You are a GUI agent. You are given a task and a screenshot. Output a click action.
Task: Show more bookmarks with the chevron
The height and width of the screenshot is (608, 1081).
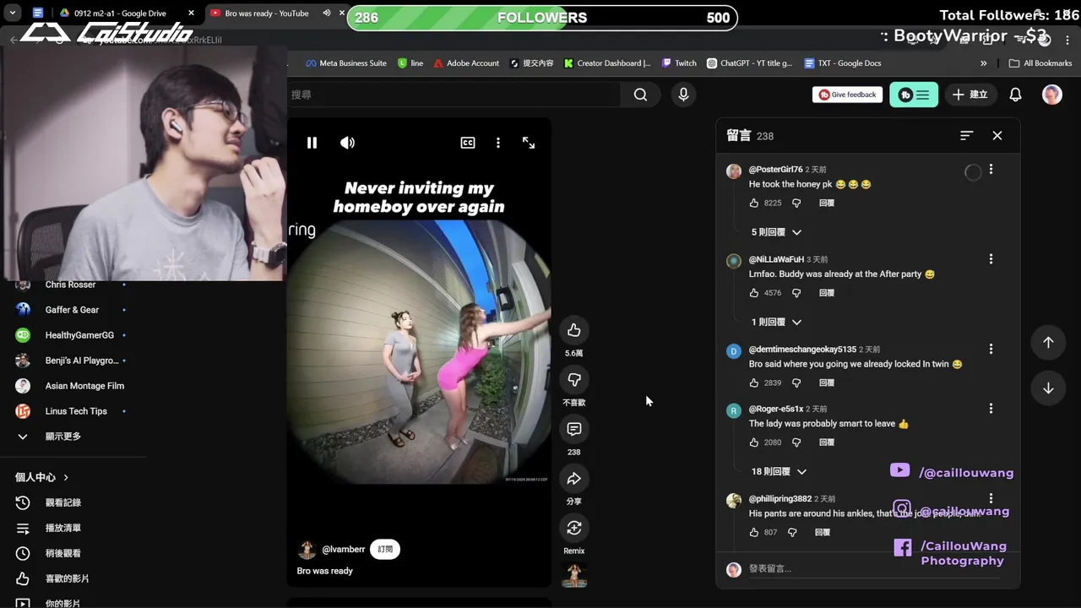point(984,63)
